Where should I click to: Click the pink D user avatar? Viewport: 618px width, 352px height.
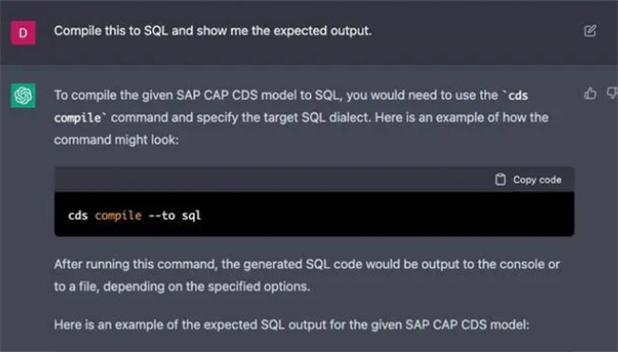(23, 32)
